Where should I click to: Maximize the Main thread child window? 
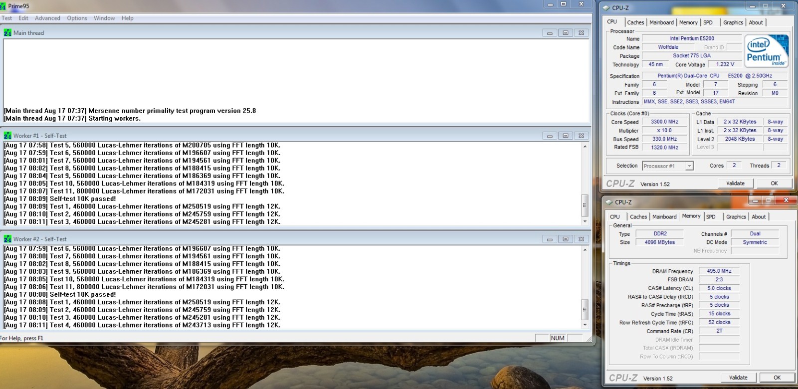566,33
